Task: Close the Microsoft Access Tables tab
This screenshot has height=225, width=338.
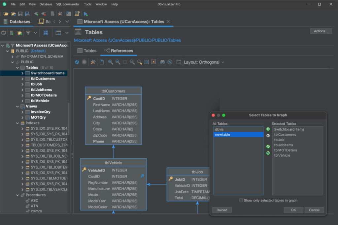Action: (168, 21)
